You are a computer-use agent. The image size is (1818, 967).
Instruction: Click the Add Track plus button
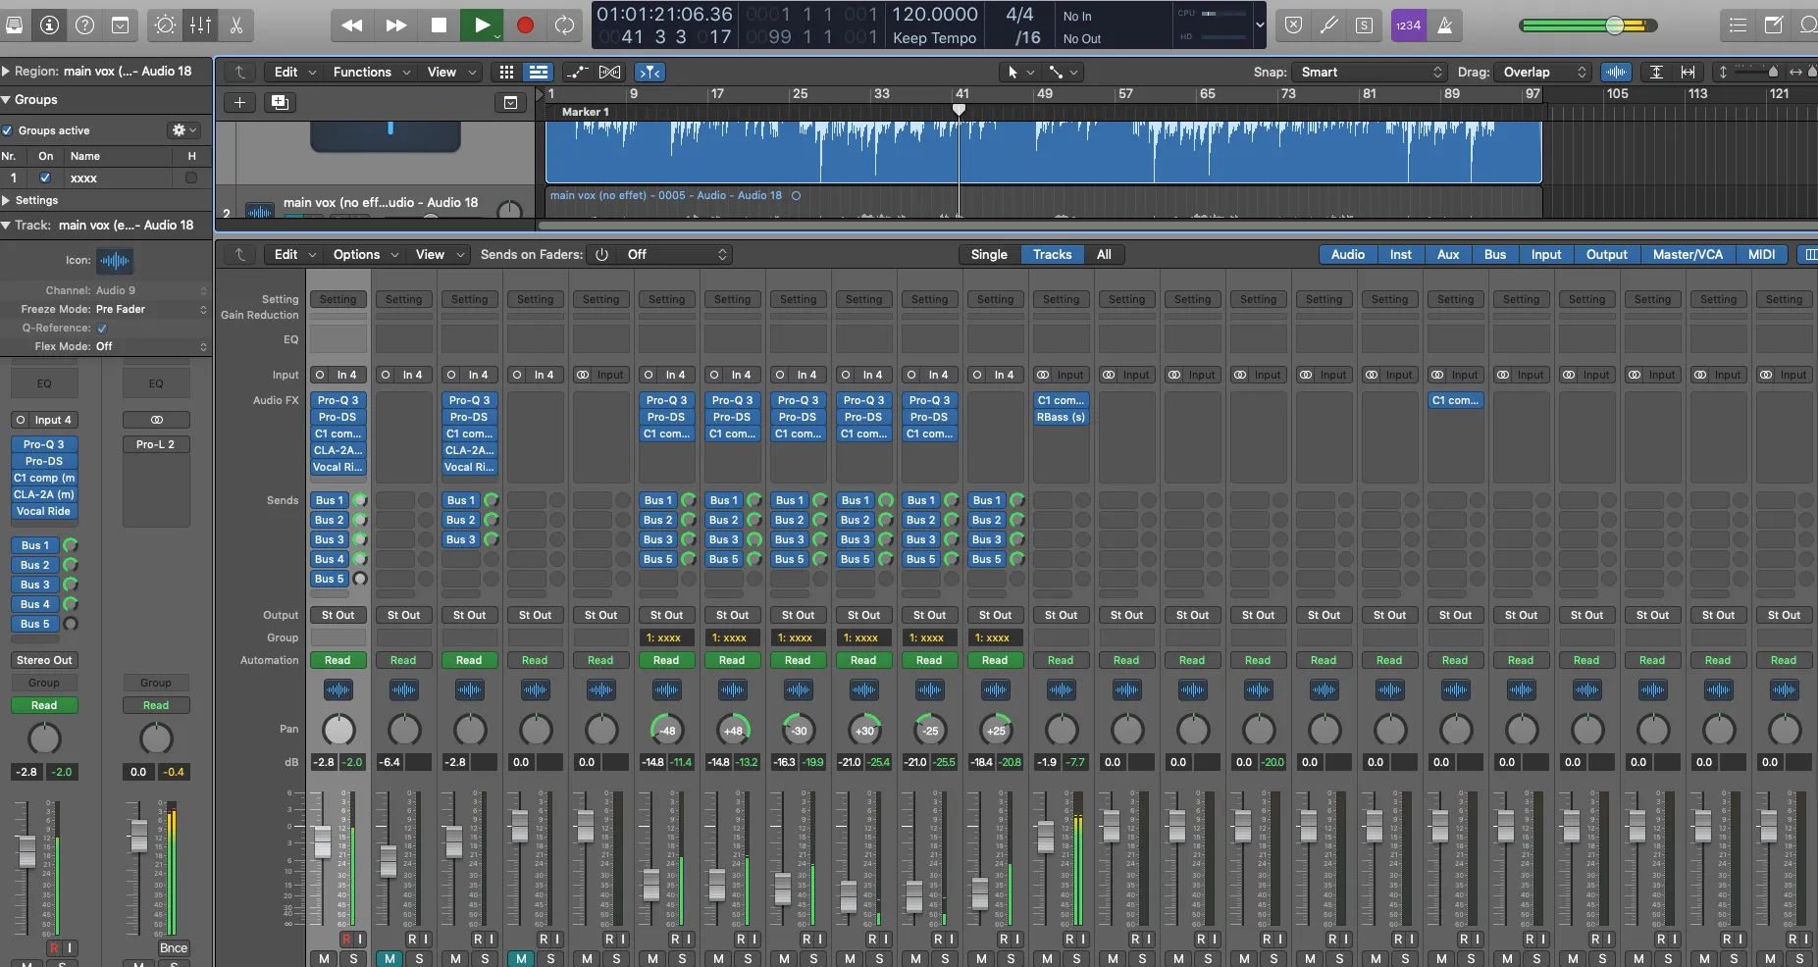(x=239, y=102)
